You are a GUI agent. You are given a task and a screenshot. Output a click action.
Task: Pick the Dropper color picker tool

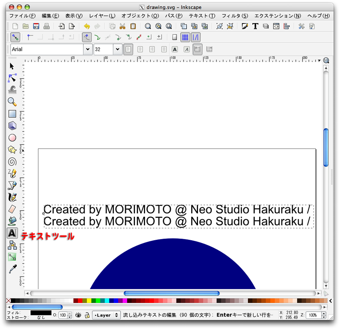(x=12, y=269)
